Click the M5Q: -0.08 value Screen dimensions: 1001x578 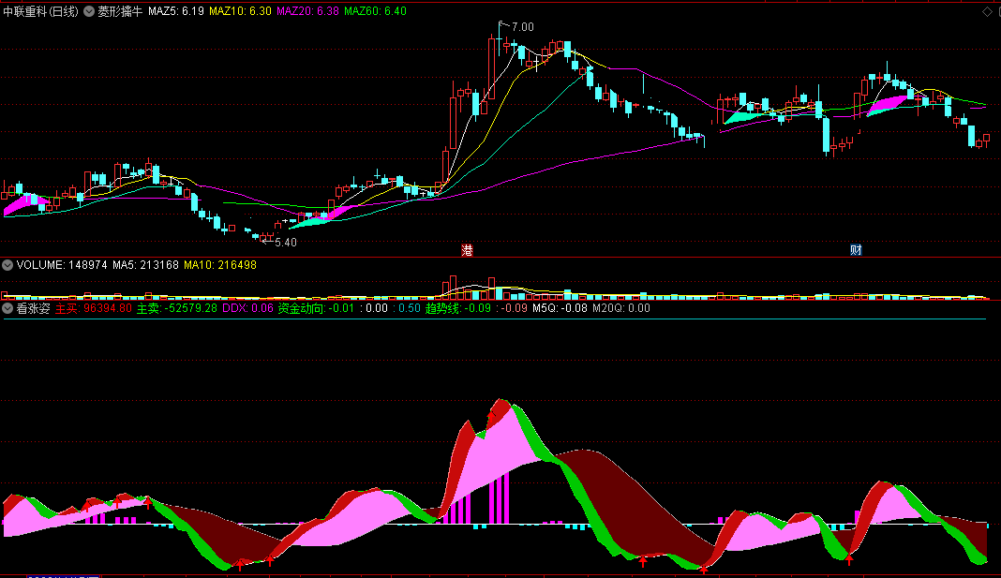560,308
